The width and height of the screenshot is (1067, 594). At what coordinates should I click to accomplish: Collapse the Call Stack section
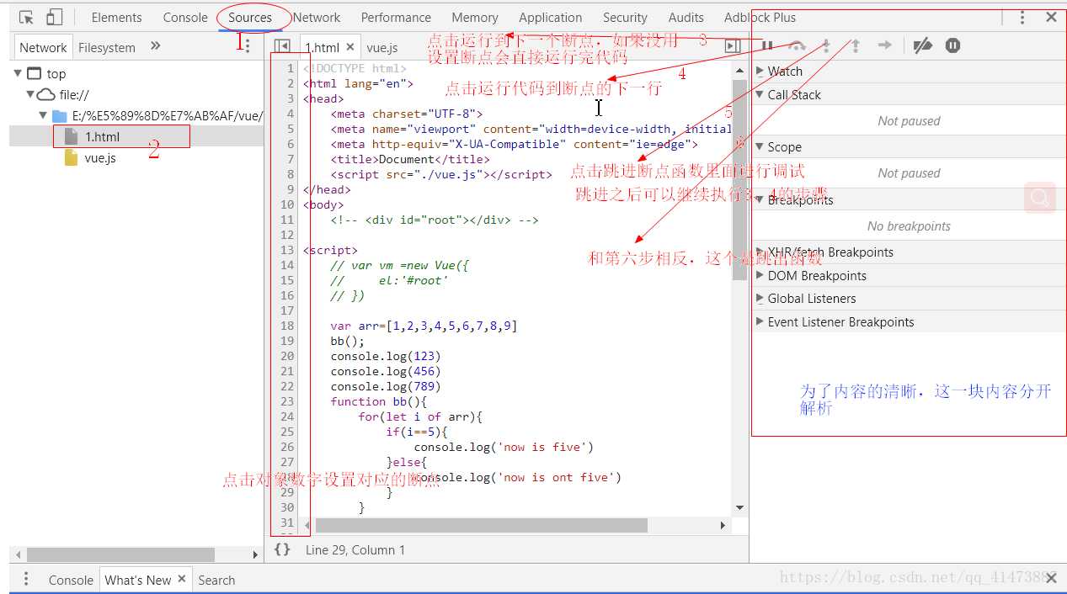(x=760, y=94)
